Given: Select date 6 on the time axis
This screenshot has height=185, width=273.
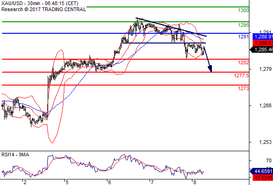Looking at the screenshot, I should (110, 182).
